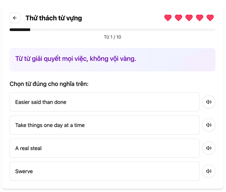This screenshot has width=226, height=192.
Task: Play audio for Easier said than done
Action: [x=209, y=102]
